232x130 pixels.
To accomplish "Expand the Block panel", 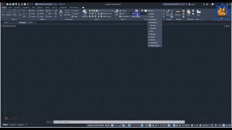I will coord(123,19).
